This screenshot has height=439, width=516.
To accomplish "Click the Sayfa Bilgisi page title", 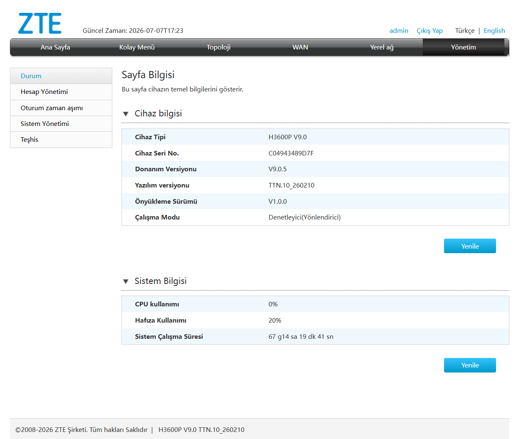I will (148, 75).
